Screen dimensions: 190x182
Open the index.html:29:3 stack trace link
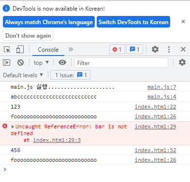click(x=57, y=140)
